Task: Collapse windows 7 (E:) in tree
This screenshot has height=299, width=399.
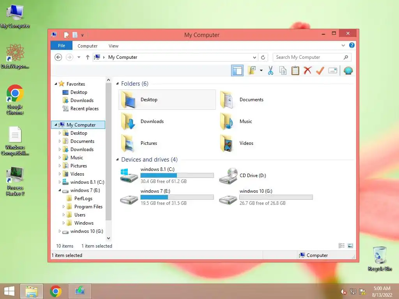Action: (60, 190)
